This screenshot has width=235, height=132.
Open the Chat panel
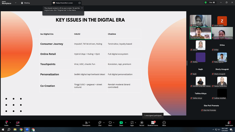[x=100, y=124]
